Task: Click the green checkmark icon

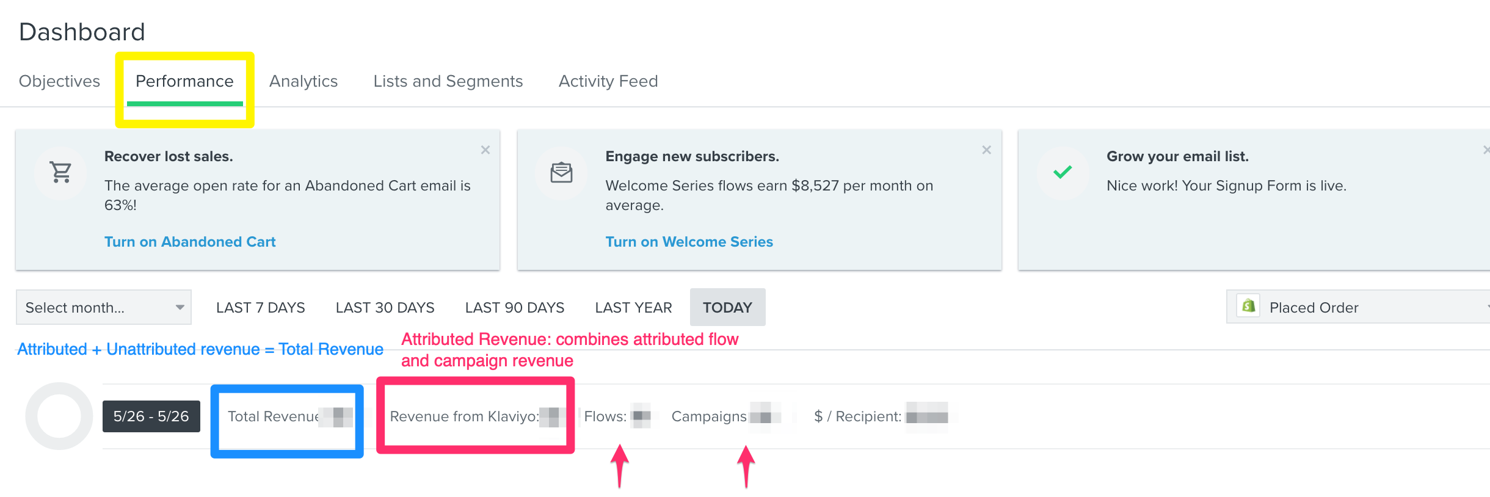Action: click(x=1063, y=172)
